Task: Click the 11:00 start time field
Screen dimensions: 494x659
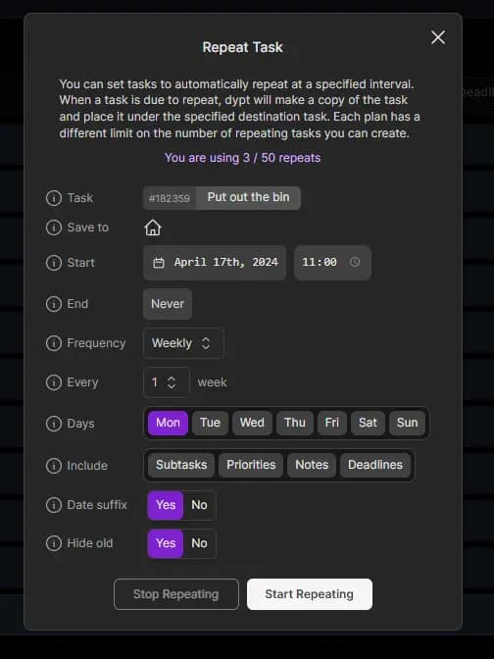Action: (332, 262)
